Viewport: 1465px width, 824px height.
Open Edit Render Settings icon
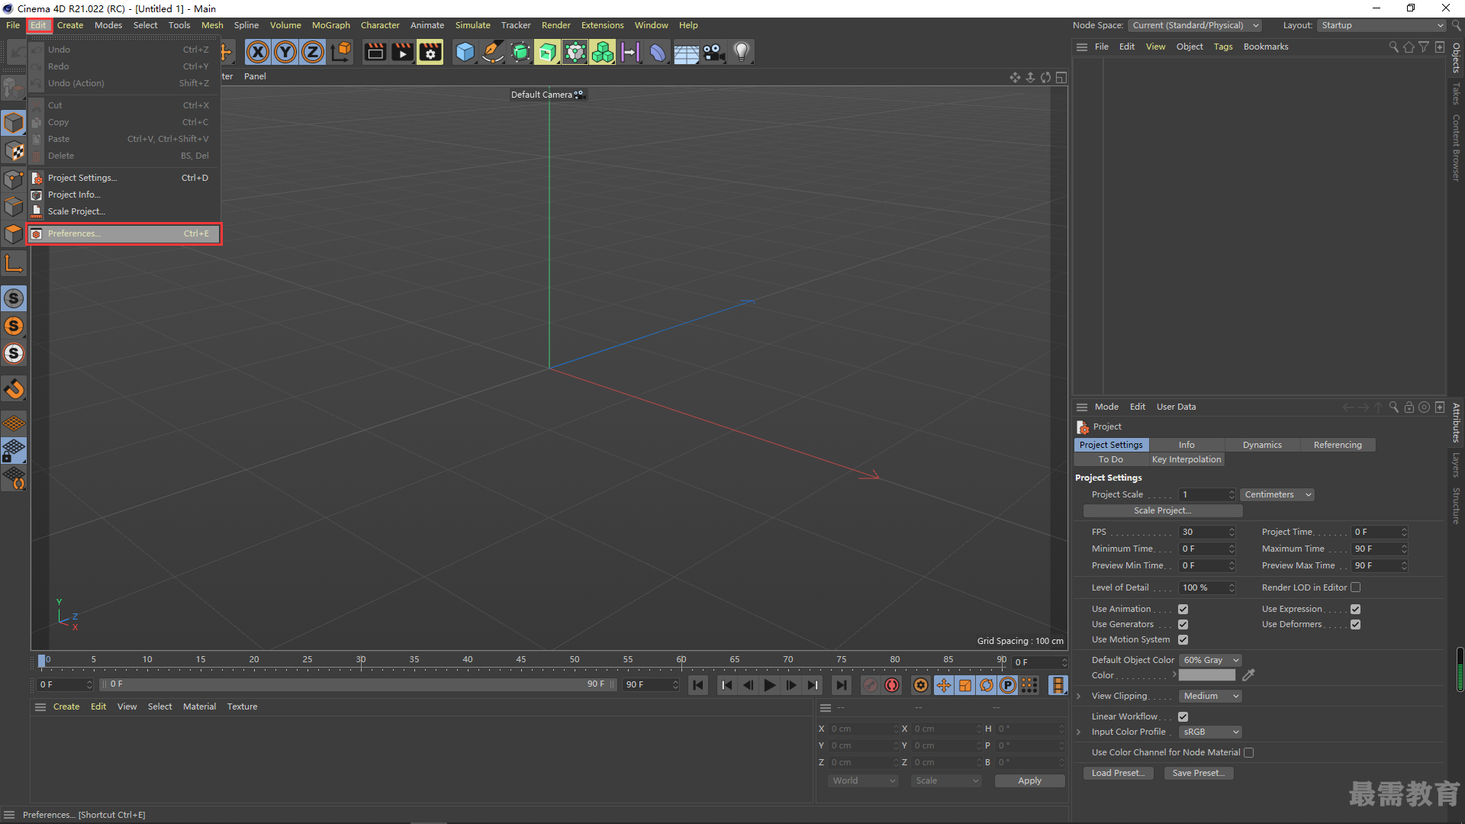(430, 52)
